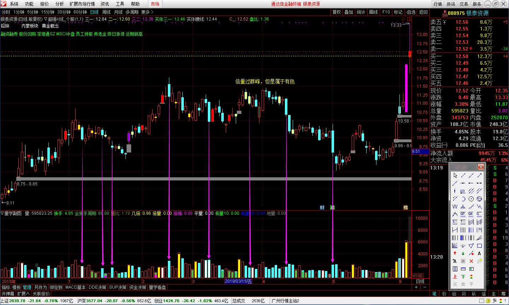The width and height of the screenshot is (509, 305).
Task: Select the vertical period lines tool
Action: pyautogui.click(x=463, y=230)
